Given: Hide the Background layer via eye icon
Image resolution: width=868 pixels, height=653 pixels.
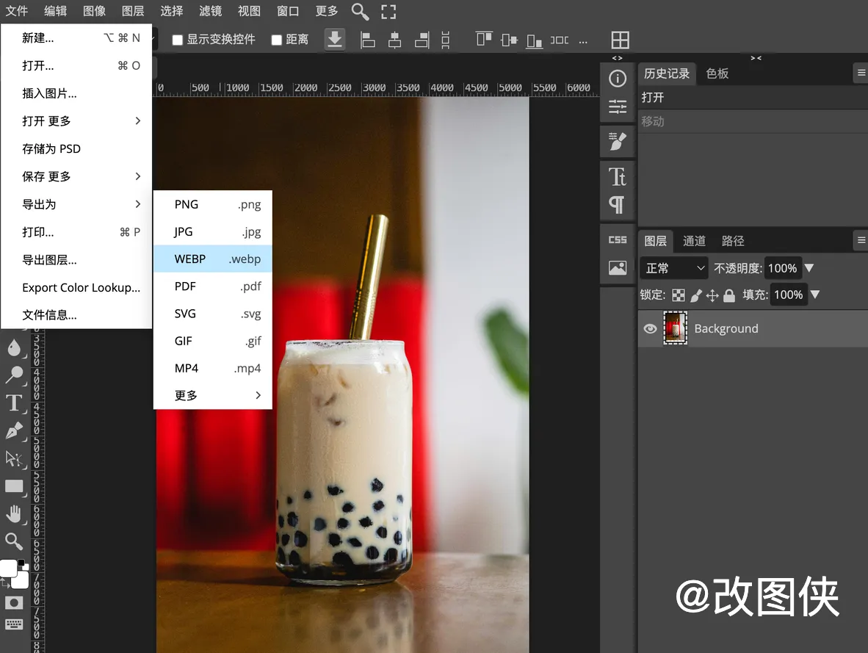Looking at the screenshot, I should point(650,328).
